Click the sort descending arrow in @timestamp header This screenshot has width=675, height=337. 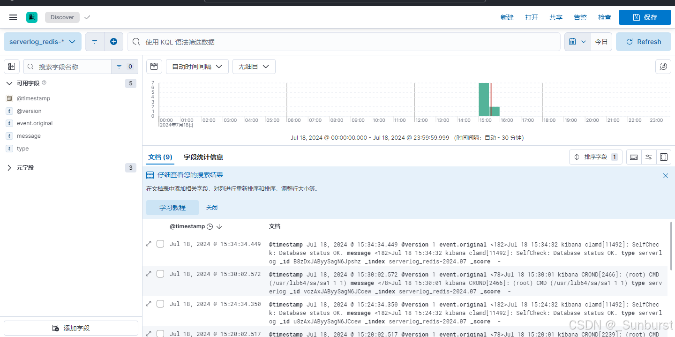(219, 226)
